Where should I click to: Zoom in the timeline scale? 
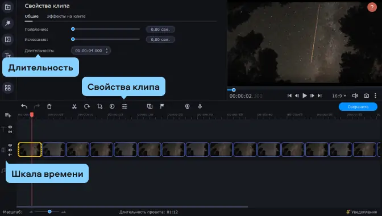tap(63, 212)
